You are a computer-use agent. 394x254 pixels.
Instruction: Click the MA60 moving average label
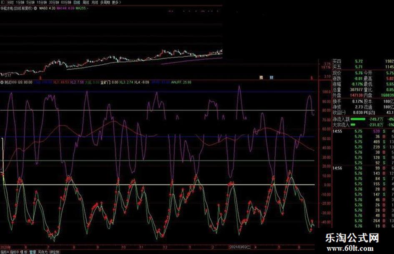[x=47, y=8]
